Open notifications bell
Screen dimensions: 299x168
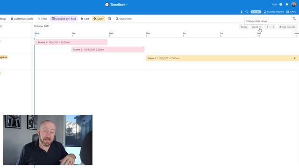coord(287,4)
